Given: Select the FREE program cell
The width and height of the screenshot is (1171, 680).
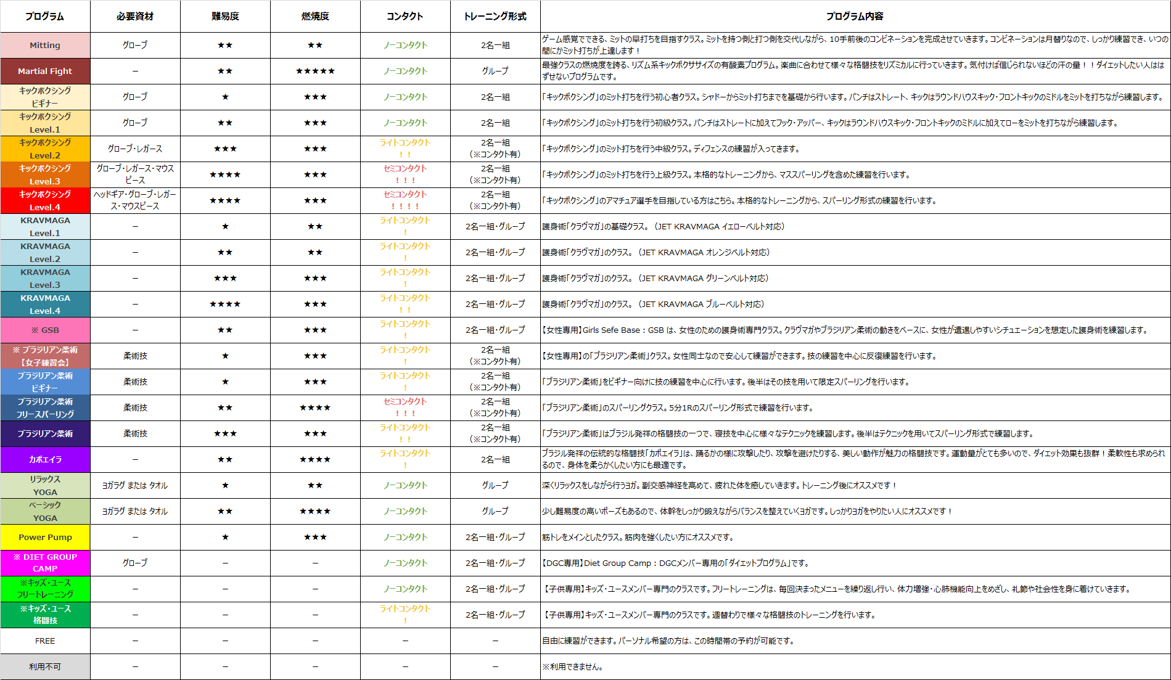Looking at the screenshot, I should pyautogui.click(x=45, y=641).
